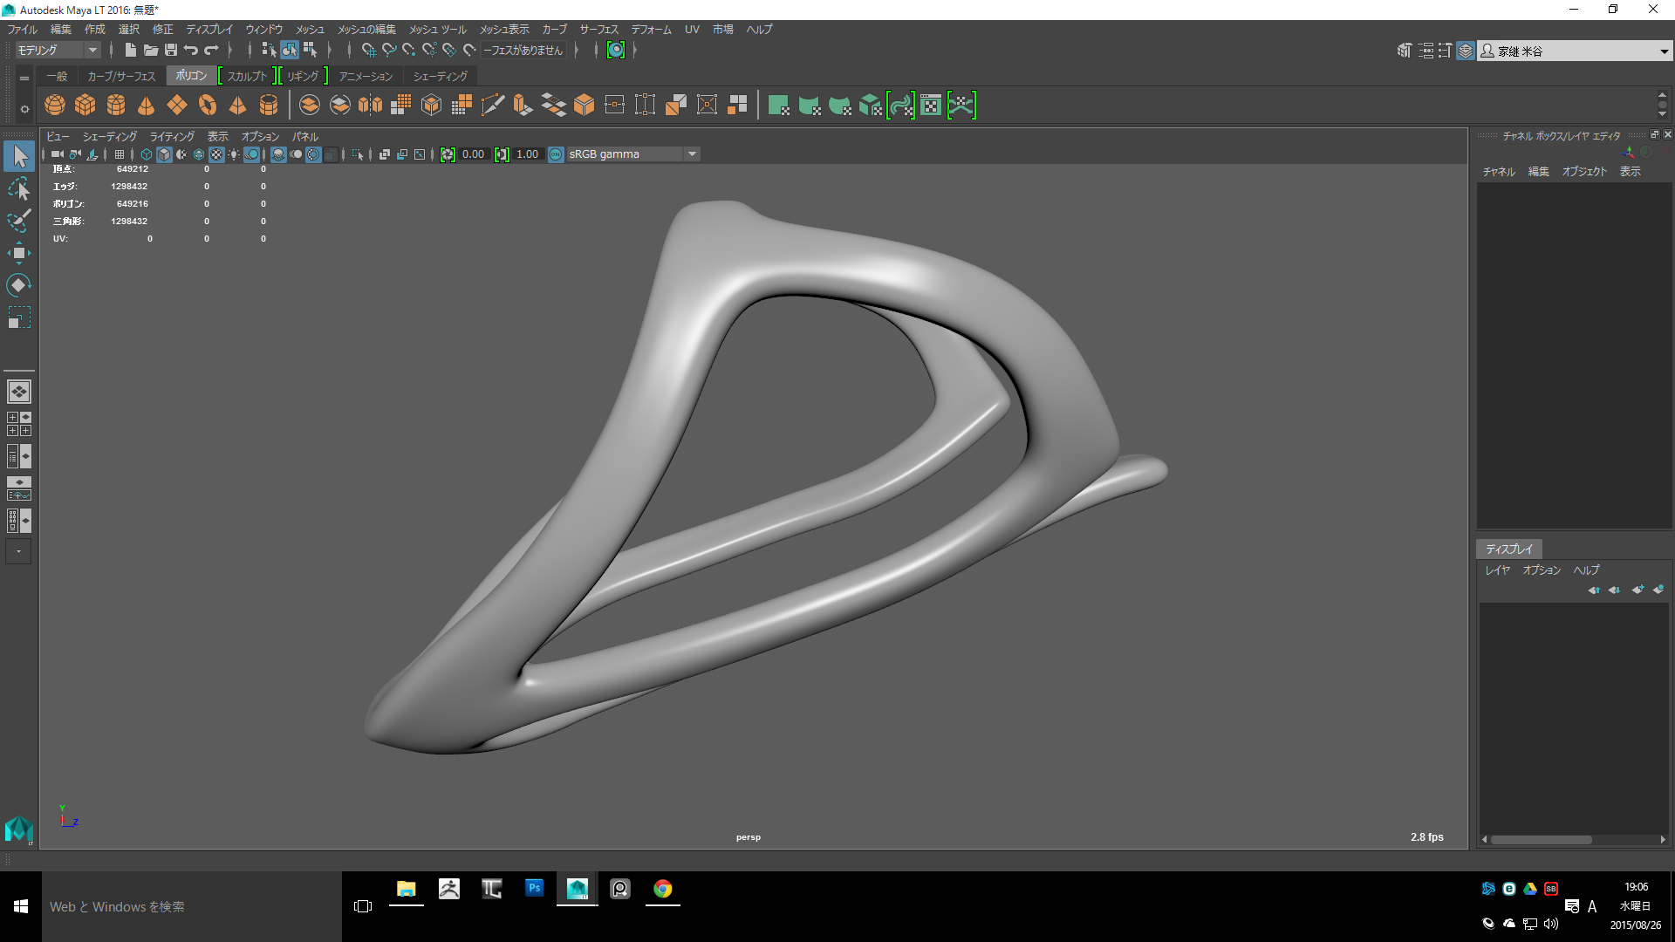The width and height of the screenshot is (1675, 942).
Task: Toggle wireframe display in viewport toolbar
Action: pyautogui.click(x=147, y=154)
